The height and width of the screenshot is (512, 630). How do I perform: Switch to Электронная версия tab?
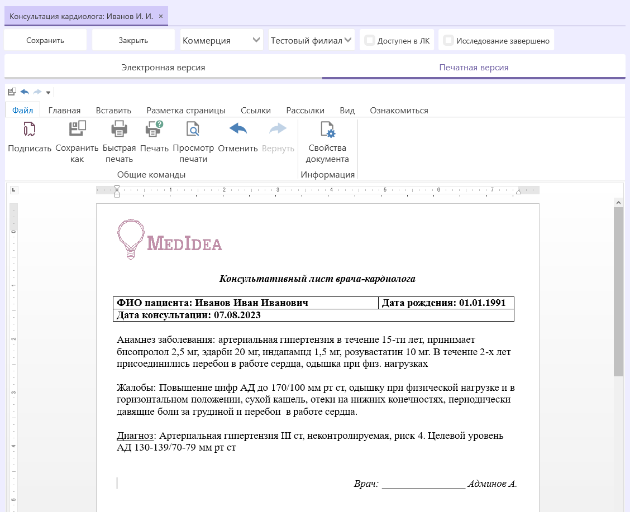[x=163, y=68]
